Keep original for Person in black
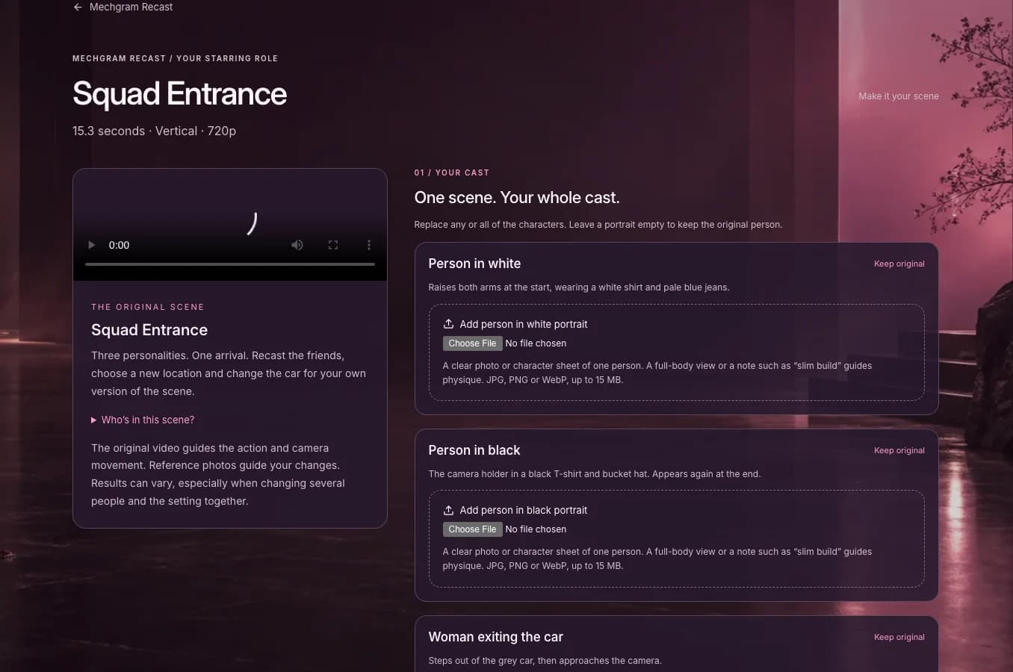This screenshot has width=1013, height=672. [899, 450]
